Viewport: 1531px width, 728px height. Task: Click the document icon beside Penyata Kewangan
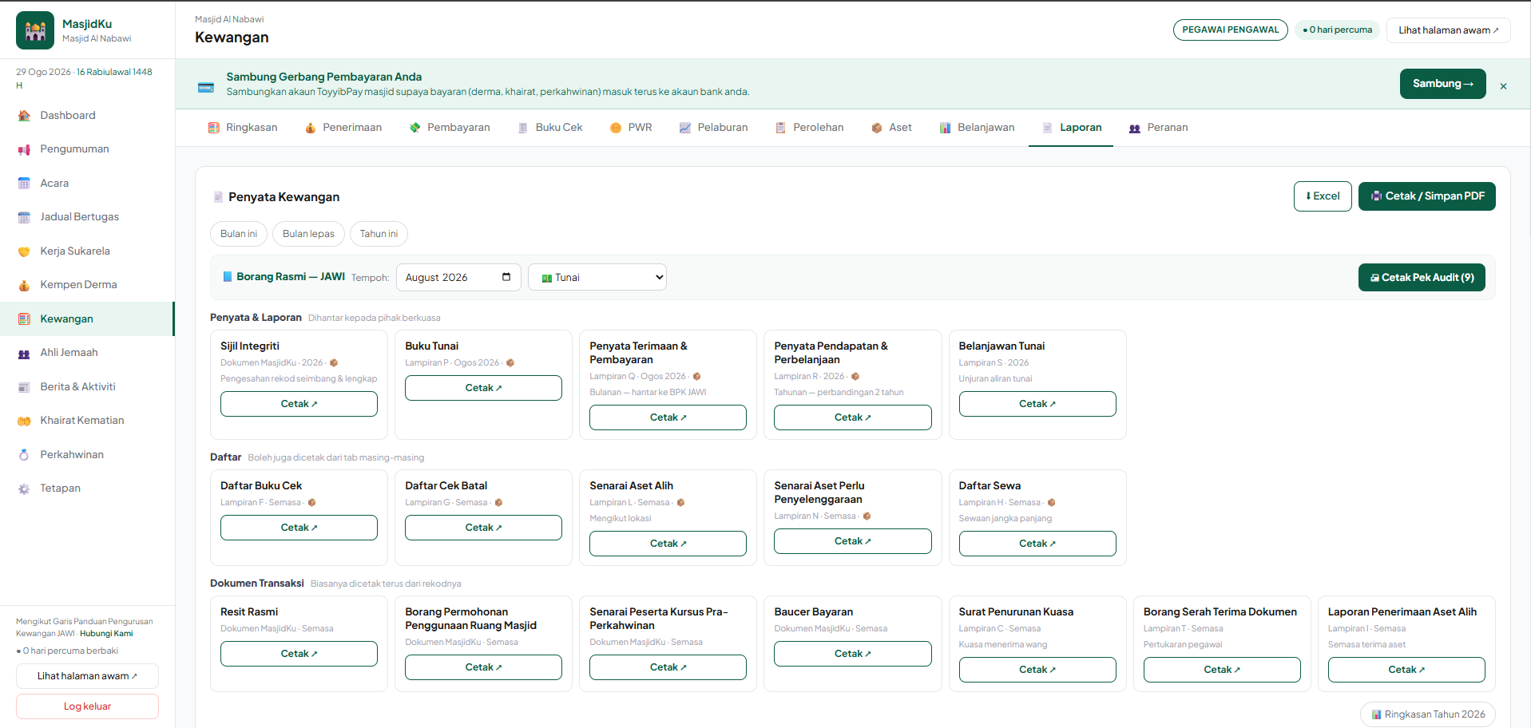(x=218, y=197)
